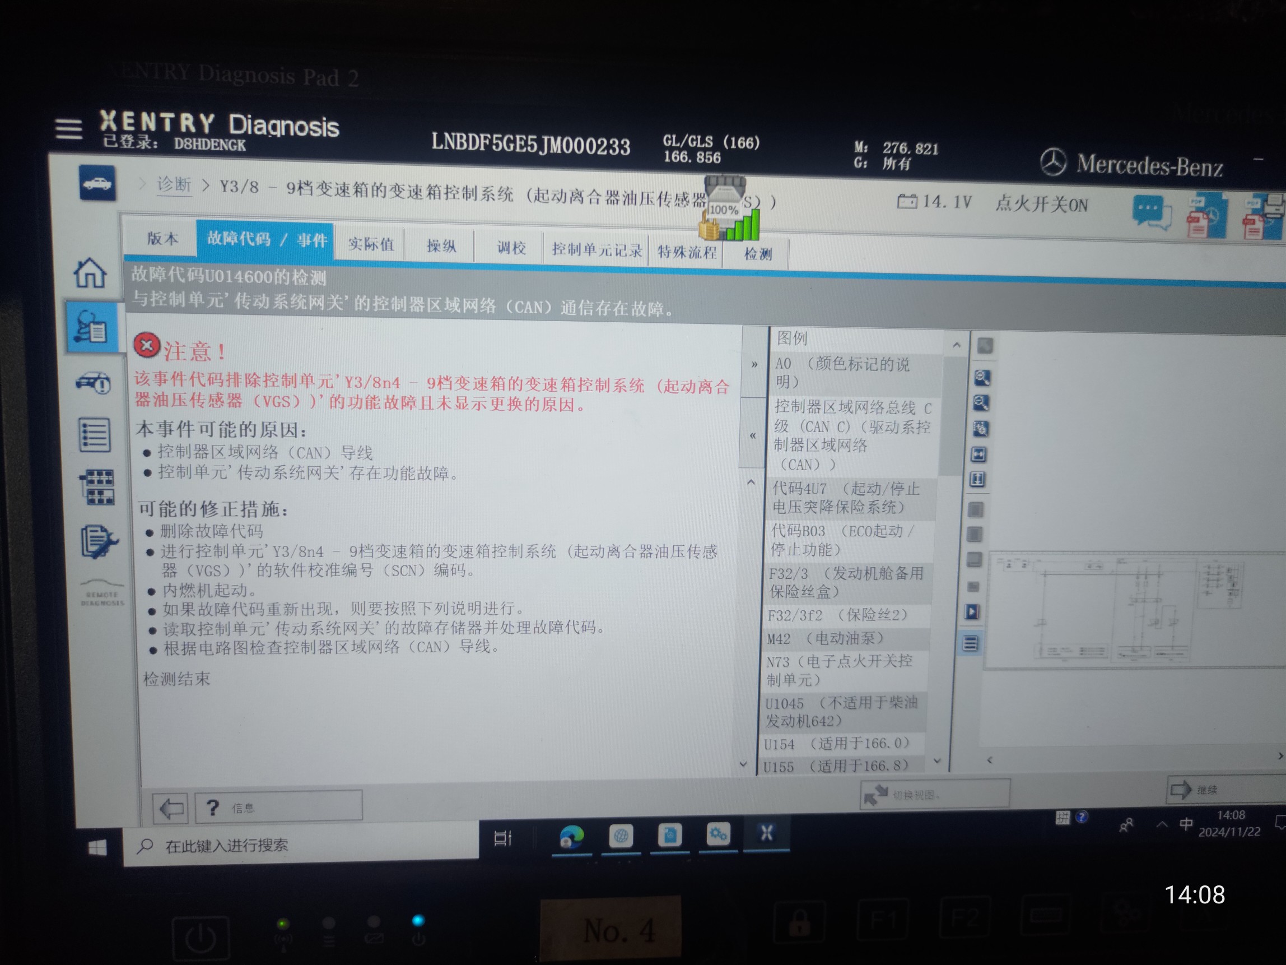Open the 控制单元记录 tab
Viewport: 1286px width, 965px height.
597,250
